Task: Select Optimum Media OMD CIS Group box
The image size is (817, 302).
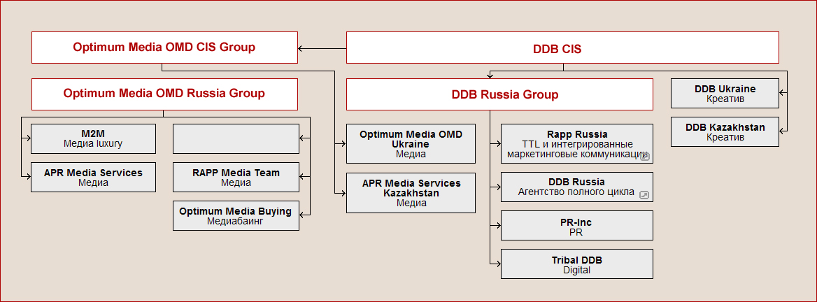Action: [x=164, y=48]
